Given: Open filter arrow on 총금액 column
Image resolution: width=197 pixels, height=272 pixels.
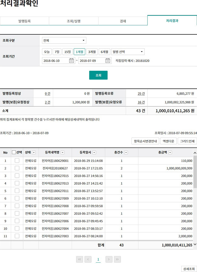Looking at the screenshot, I should click(170, 152).
